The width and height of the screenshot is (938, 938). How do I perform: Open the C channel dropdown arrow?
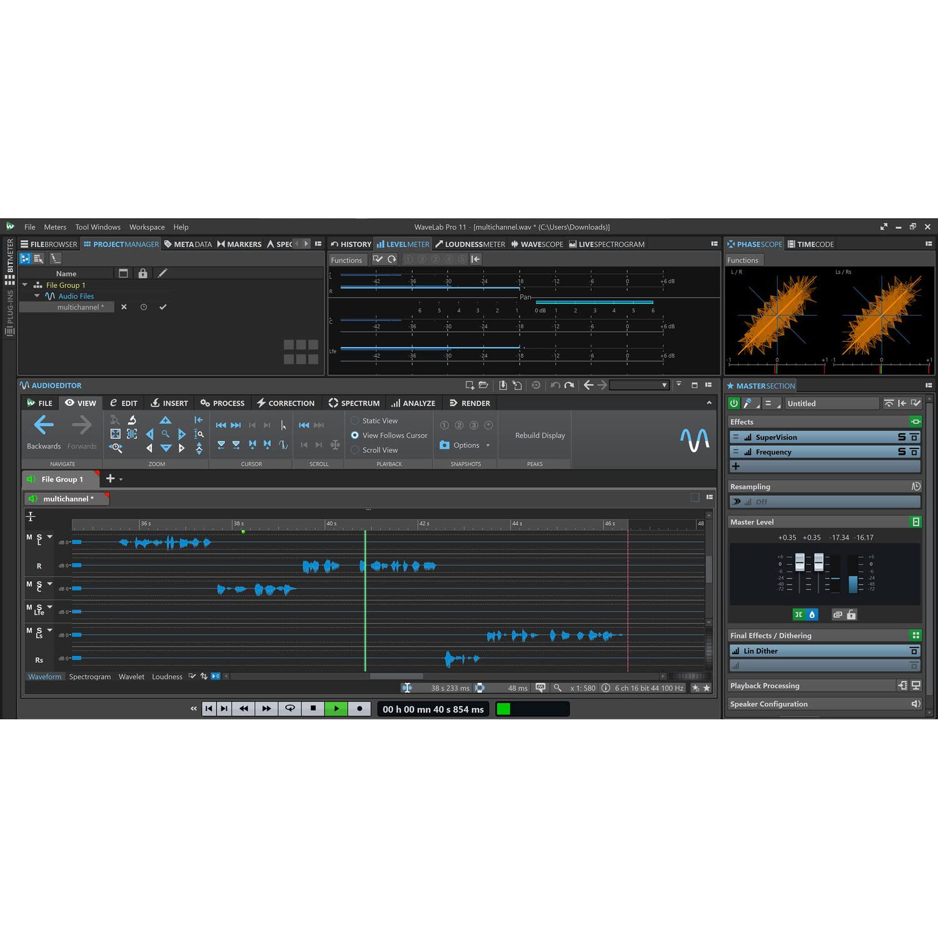click(x=49, y=583)
